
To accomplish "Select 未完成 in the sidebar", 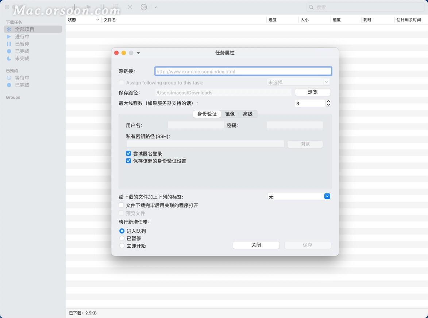I will click(x=22, y=59).
